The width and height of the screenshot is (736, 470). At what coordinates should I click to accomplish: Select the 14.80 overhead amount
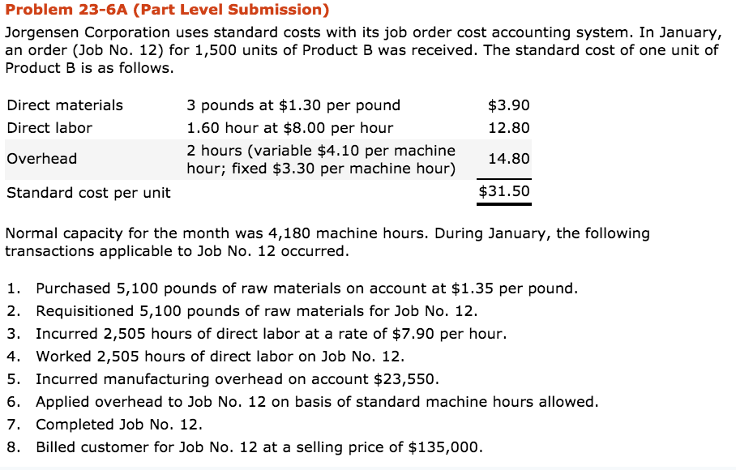[x=509, y=159]
